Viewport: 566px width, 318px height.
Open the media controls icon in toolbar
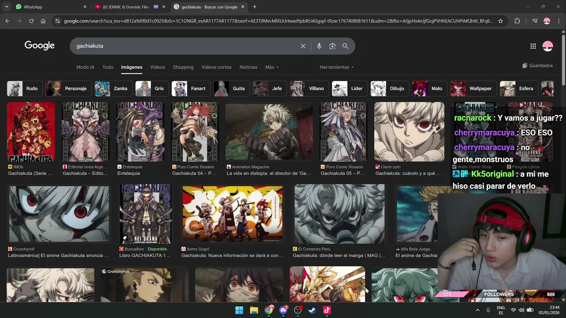point(535,21)
